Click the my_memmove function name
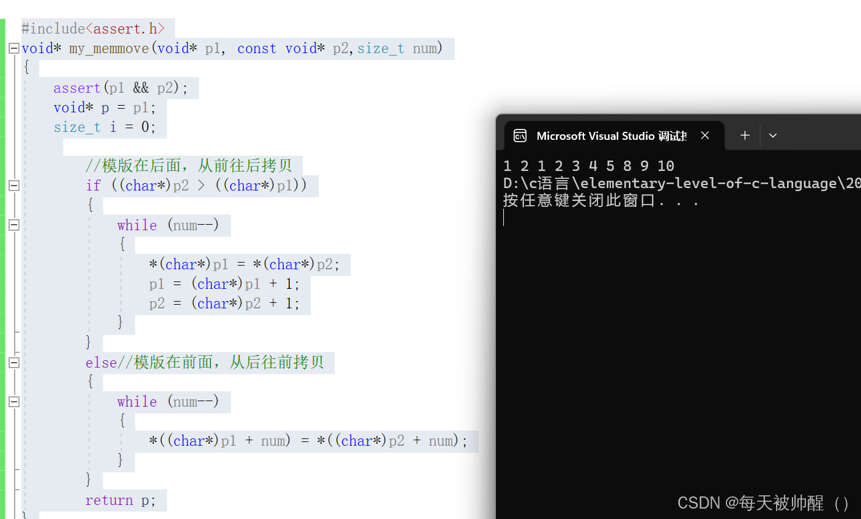 [109, 48]
